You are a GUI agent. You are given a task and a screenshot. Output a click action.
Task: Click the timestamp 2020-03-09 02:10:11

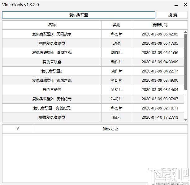click(160, 108)
